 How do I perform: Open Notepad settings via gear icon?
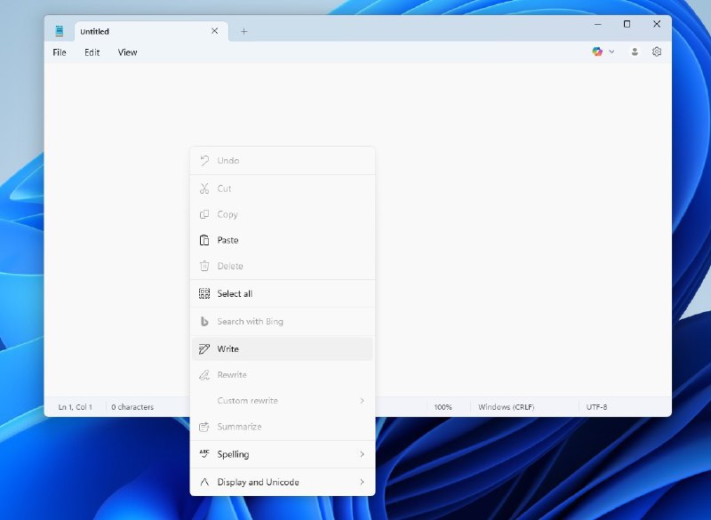tap(657, 52)
